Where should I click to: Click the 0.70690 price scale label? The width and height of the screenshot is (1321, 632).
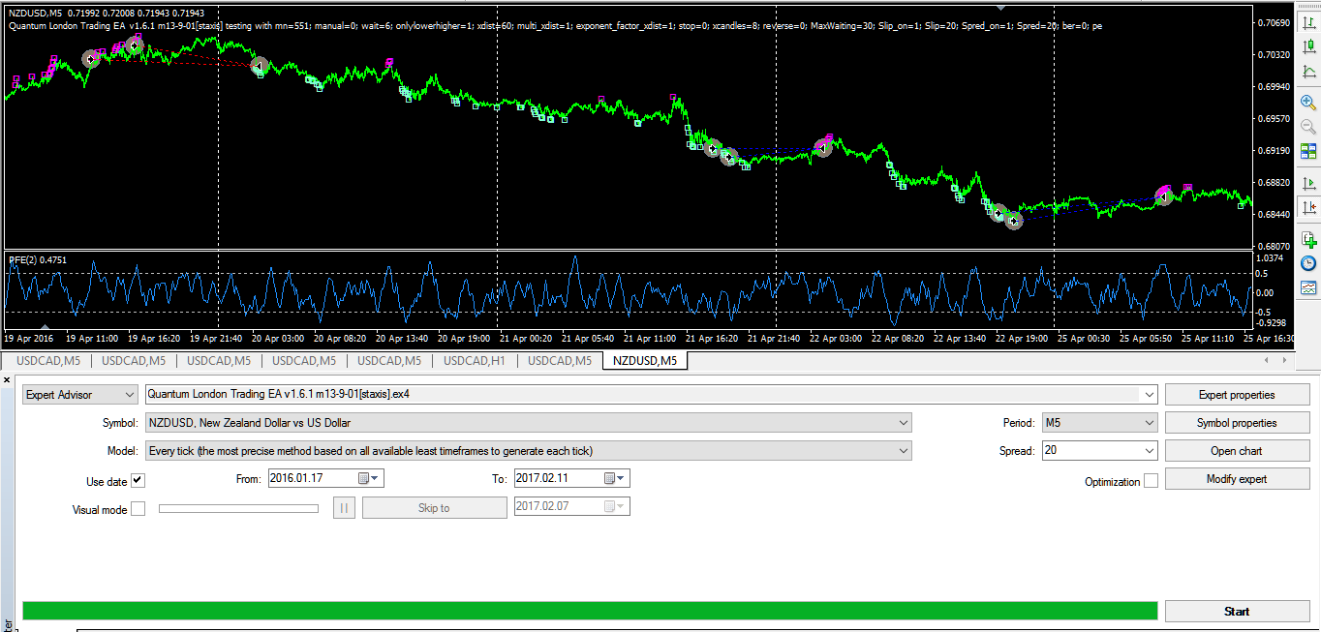1273,22
